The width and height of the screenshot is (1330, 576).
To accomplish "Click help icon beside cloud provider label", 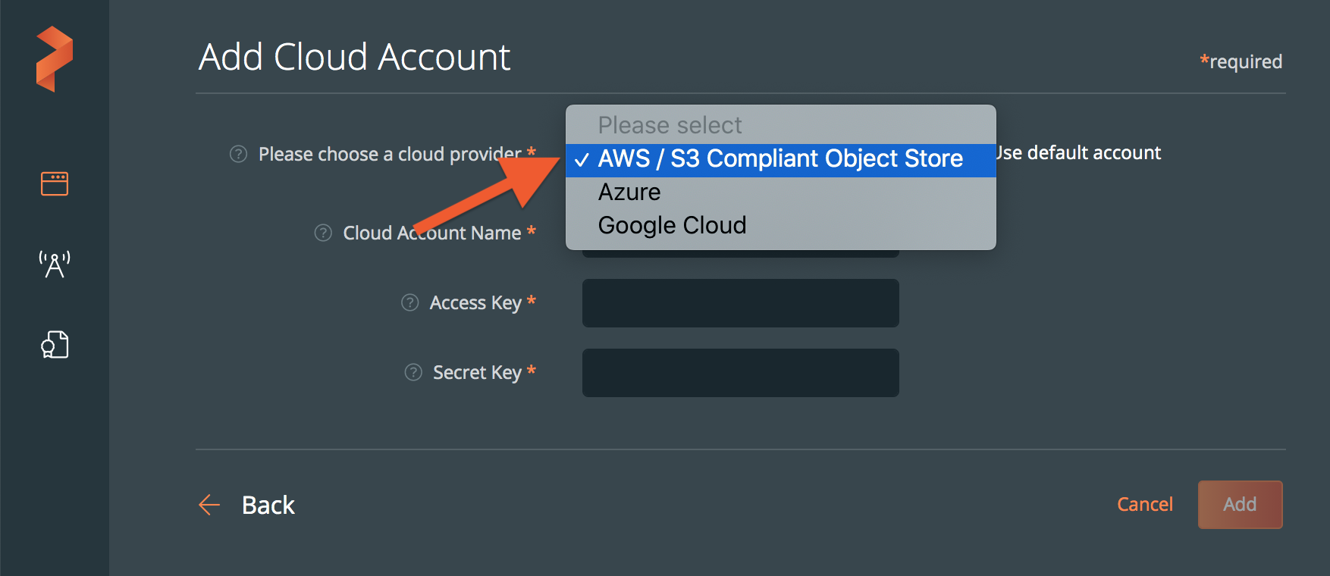I will click(238, 154).
